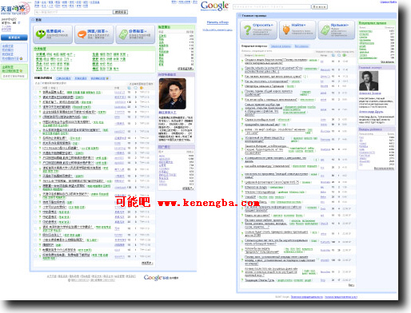
Task: Click the Google logo atop the right page
Action: [x=215, y=6]
